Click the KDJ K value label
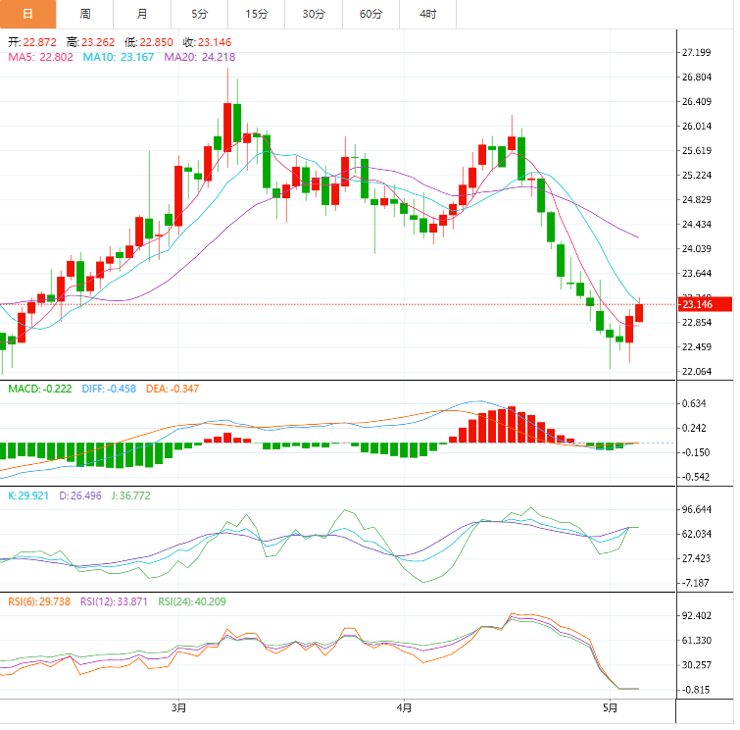The height and width of the screenshot is (730, 740). coord(28,495)
